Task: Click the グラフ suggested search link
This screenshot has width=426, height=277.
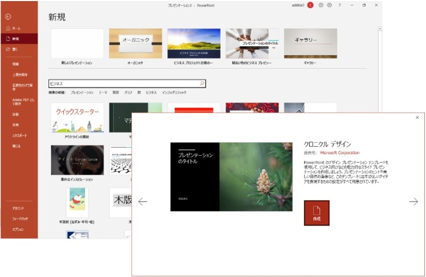Action: [128, 93]
